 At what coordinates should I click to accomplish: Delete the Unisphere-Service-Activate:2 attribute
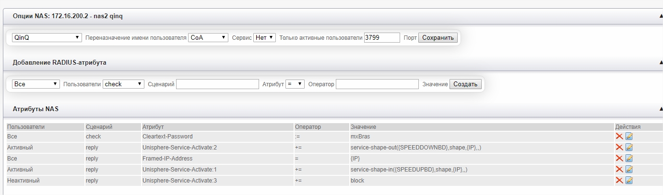[619, 147]
